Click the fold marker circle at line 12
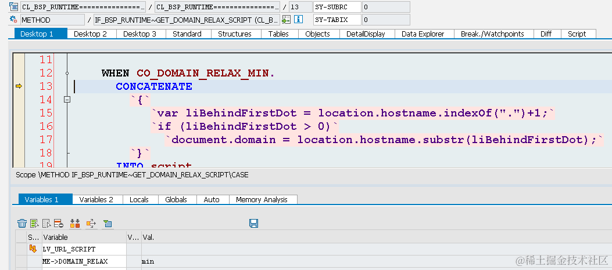The height and width of the screenshot is (270, 612). click(67, 73)
